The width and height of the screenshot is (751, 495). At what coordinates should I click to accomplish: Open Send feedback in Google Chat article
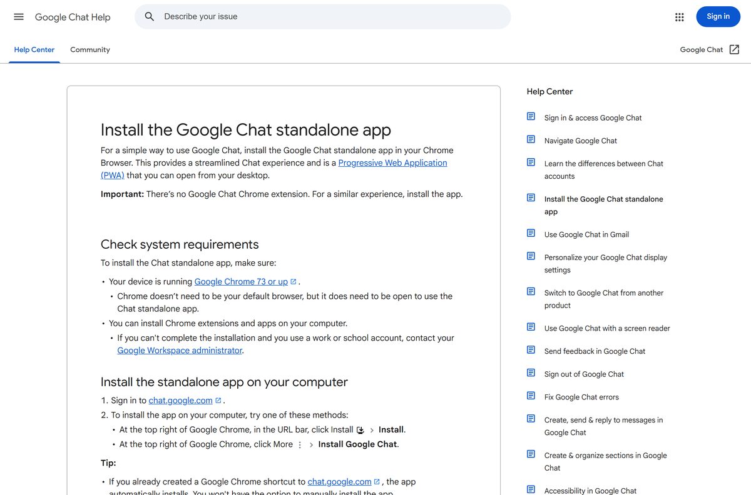point(595,351)
